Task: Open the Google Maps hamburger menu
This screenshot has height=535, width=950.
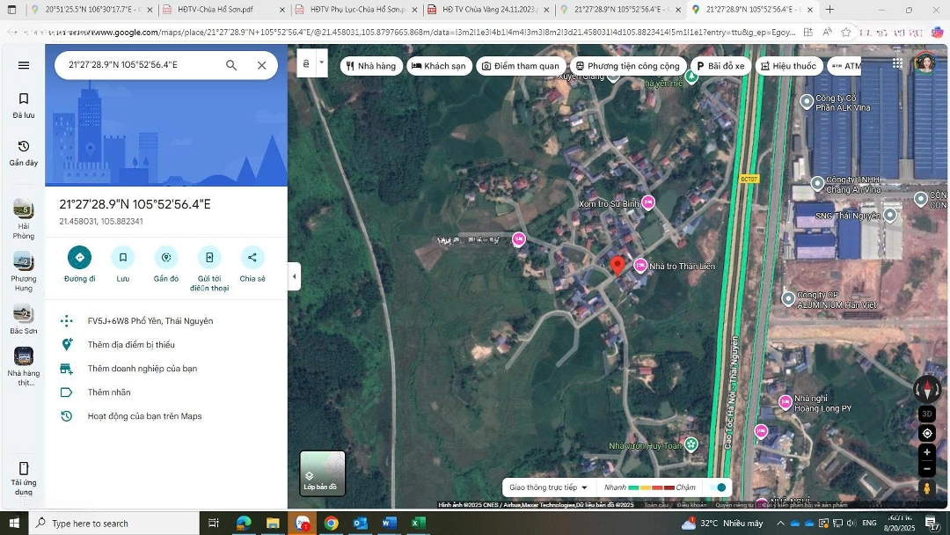Action: pos(24,65)
